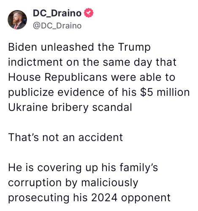Click the word "Biden" in the post
The height and width of the screenshot is (211, 198).
(x=22, y=47)
